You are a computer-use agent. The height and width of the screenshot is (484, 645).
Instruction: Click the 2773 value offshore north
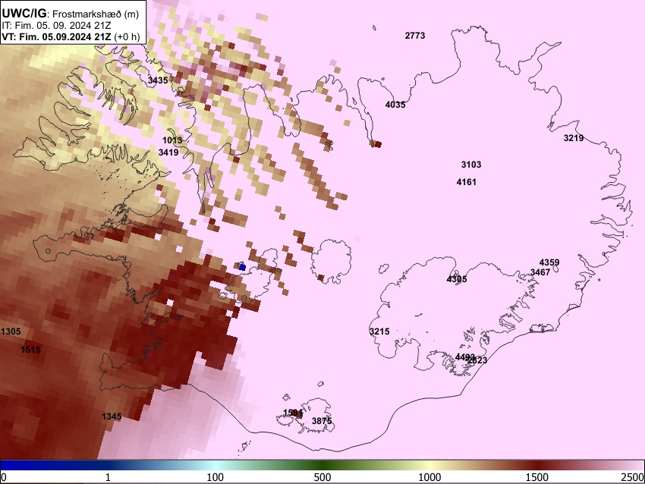coord(414,36)
